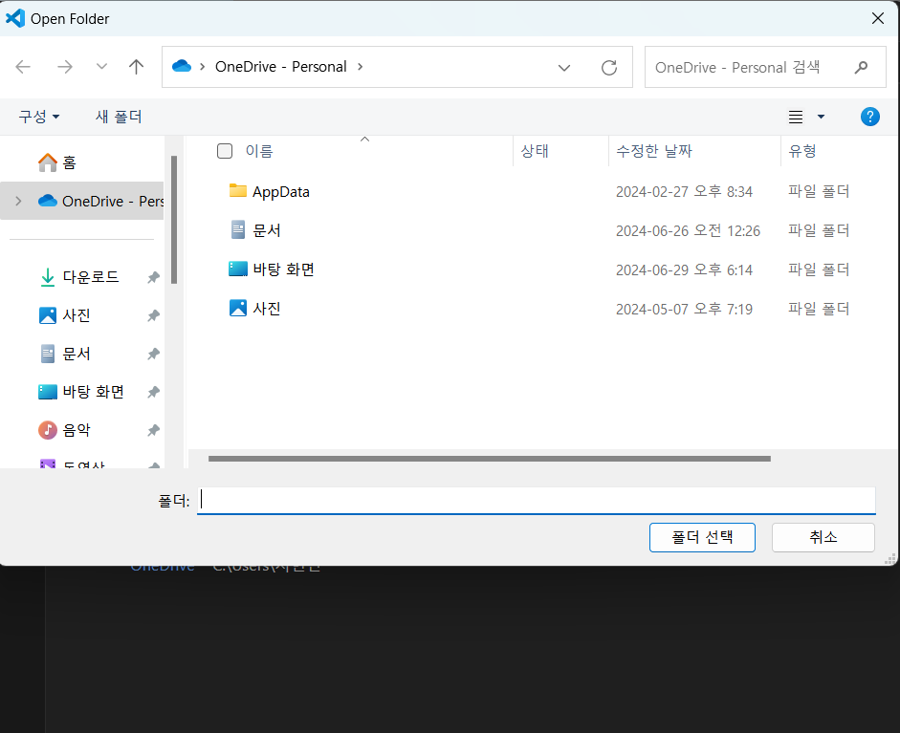Open the recent locations dropdown chevron
This screenshot has width=900, height=733.
(x=101, y=67)
